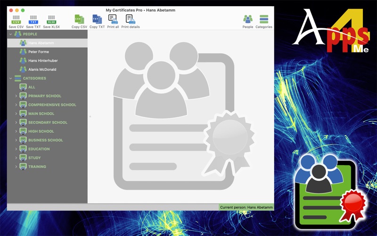Click the green fullscreen window button
The image size is (377, 236).
tap(23, 10)
